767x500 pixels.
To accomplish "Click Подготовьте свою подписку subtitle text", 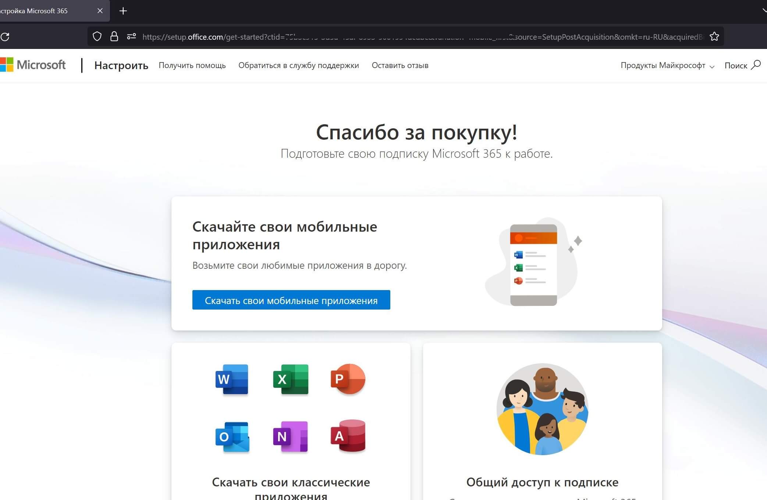I will pyautogui.click(x=416, y=154).
